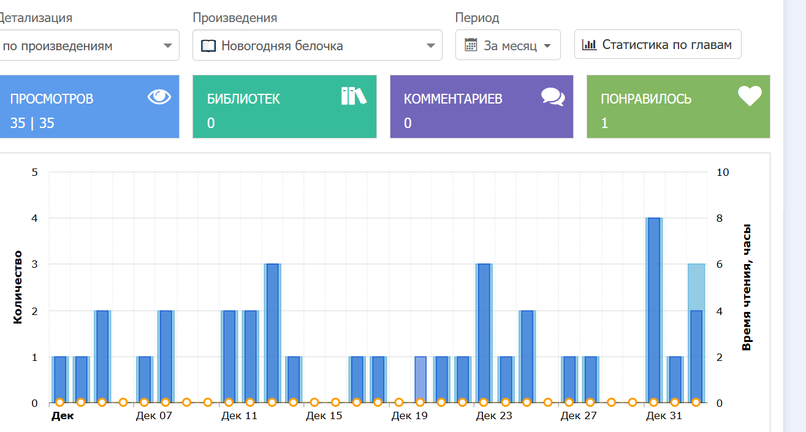Viewport: 806px width, 432px height.
Task: Select the Комментариев statistics card
Action: pyautogui.click(x=481, y=107)
